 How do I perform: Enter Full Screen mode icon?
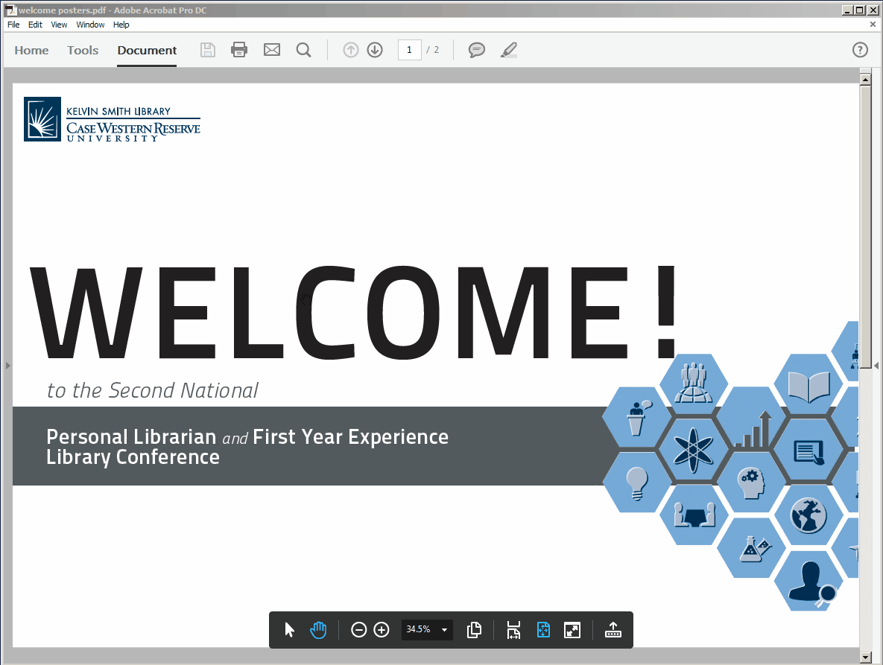(x=572, y=629)
